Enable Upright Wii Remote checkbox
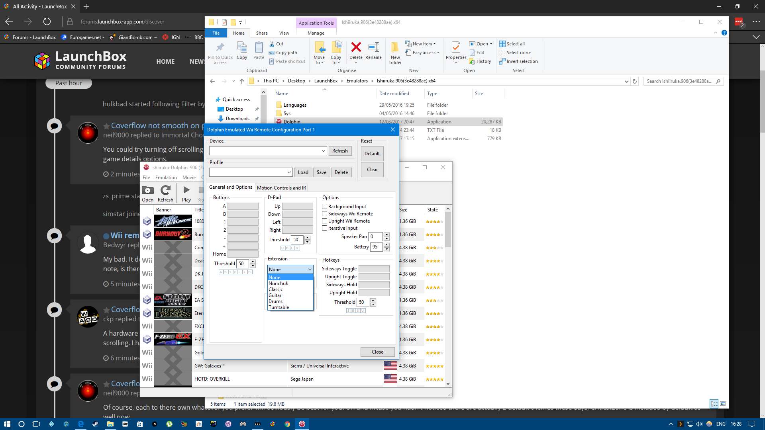 pyautogui.click(x=324, y=221)
